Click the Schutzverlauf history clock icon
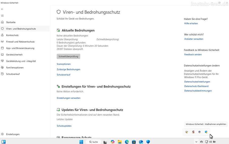 [2, 74]
